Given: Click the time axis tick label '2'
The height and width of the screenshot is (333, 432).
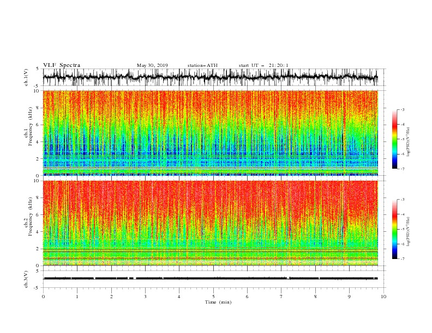Looking at the screenshot, I should click(x=111, y=297).
